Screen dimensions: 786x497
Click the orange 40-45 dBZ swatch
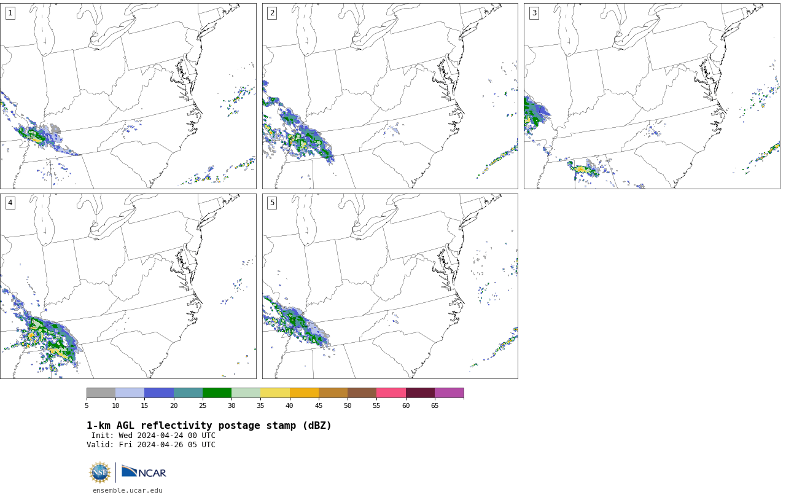click(304, 393)
